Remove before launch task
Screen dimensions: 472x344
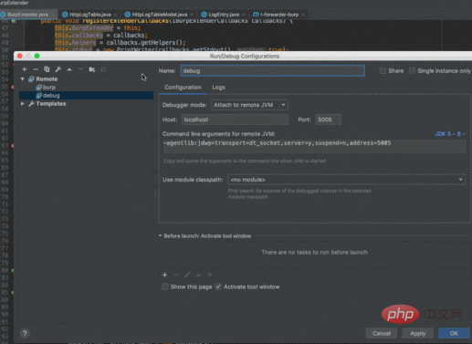(175, 275)
